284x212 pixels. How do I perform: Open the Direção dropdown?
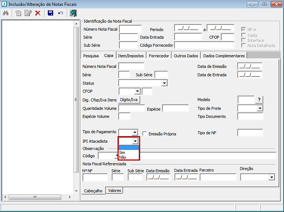(x=271, y=177)
